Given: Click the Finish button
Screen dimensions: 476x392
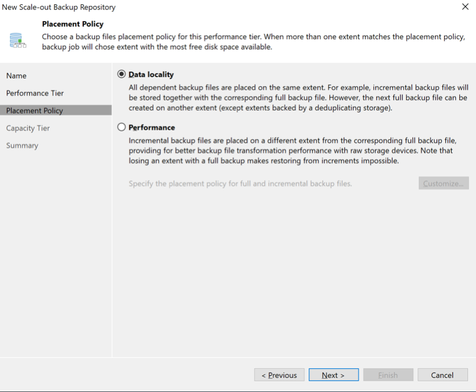Looking at the screenshot, I should (388, 375).
